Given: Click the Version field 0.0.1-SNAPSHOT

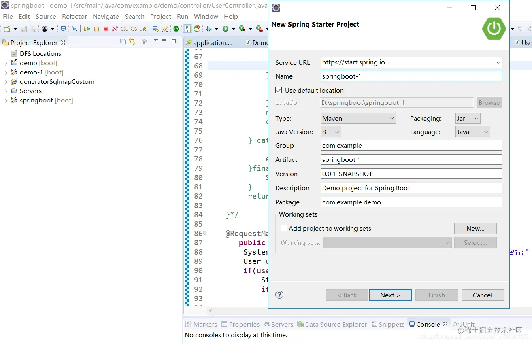Looking at the screenshot, I should coord(411,174).
